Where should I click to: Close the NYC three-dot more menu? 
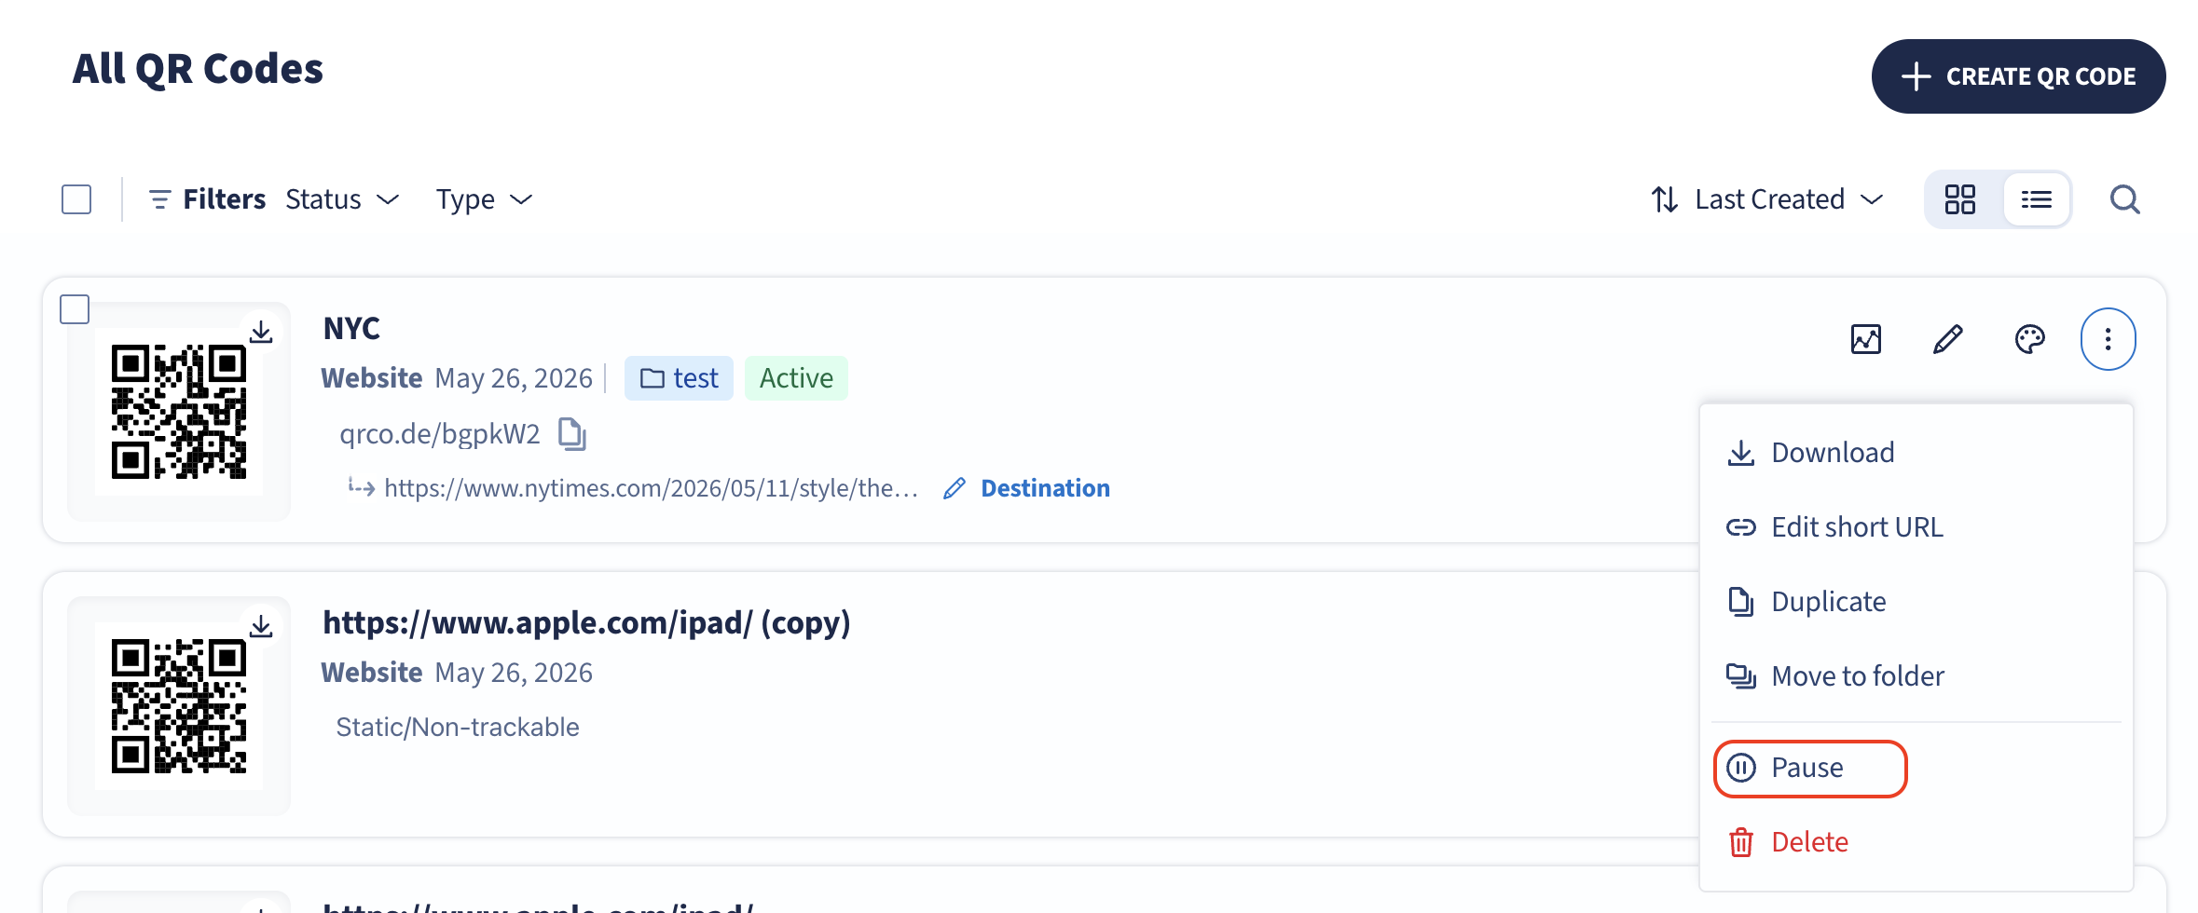tap(2108, 339)
